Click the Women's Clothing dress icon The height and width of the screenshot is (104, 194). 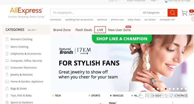point(7,39)
